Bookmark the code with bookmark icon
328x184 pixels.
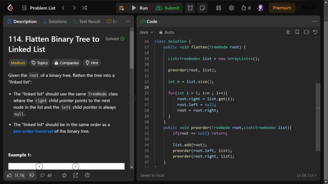[297, 32]
